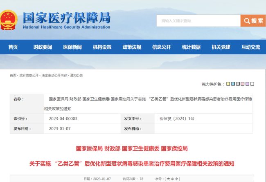Image resolution: width=266 pixels, height=182 pixels.
Task: Set font size to 中 (medium)
Action: pos(172,179)
